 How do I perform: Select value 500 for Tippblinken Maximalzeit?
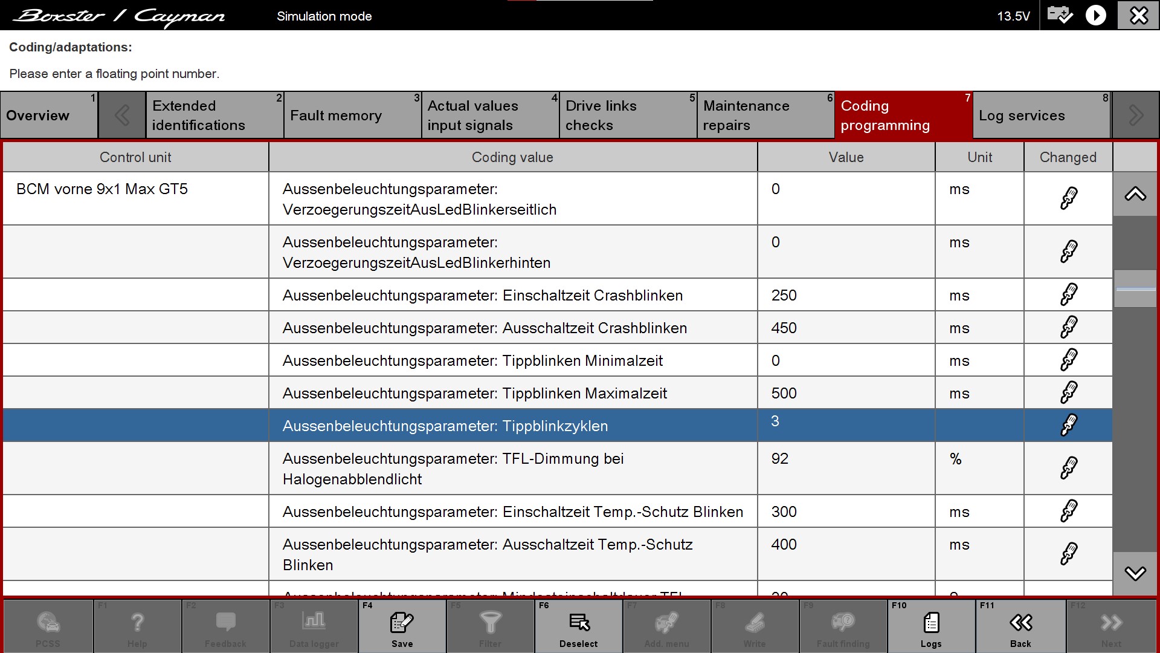pyautogui.click(x=846, y=393)
